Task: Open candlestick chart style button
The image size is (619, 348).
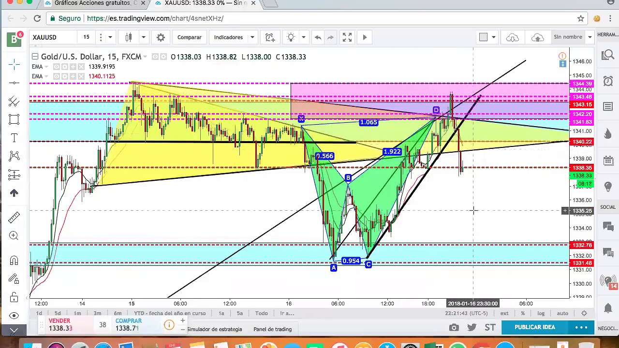Action: (129, 37)
